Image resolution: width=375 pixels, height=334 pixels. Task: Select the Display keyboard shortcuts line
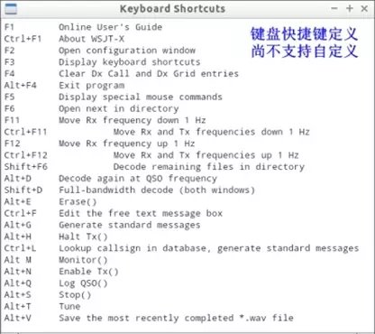tap(102, 62)
